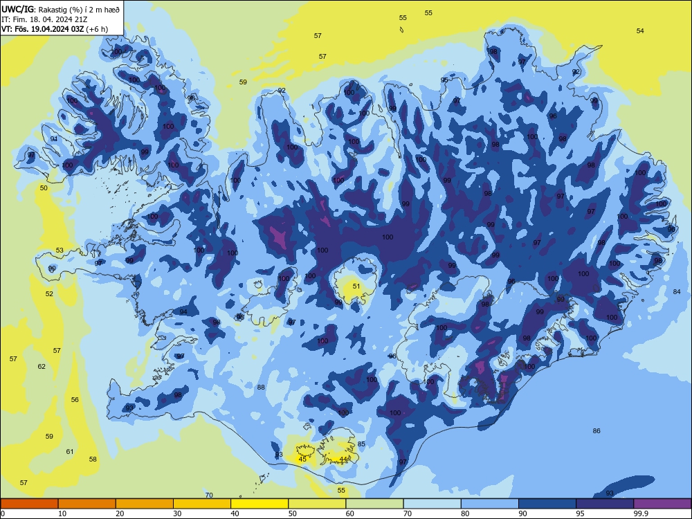Click the legend tick label 60
Screen dimensions: 692x519
click(x=350, y=513)
